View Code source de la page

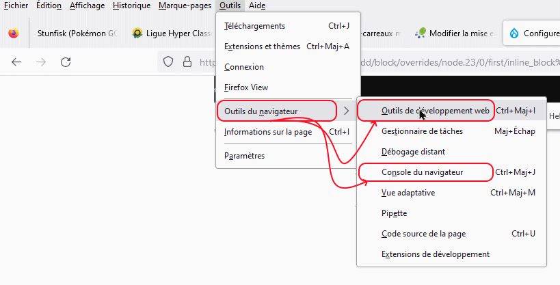click(x=451, y=234)
